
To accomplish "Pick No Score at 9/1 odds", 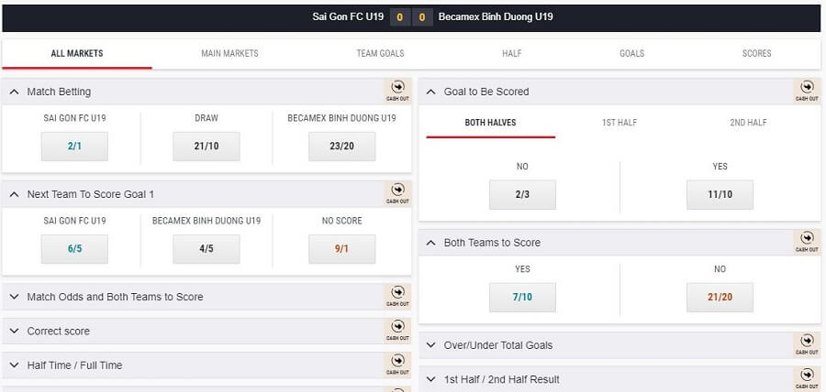I will point(342,248).
